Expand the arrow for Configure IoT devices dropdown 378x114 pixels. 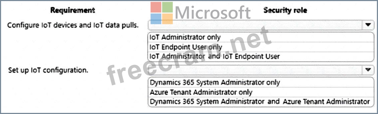[x=368, y=25]
